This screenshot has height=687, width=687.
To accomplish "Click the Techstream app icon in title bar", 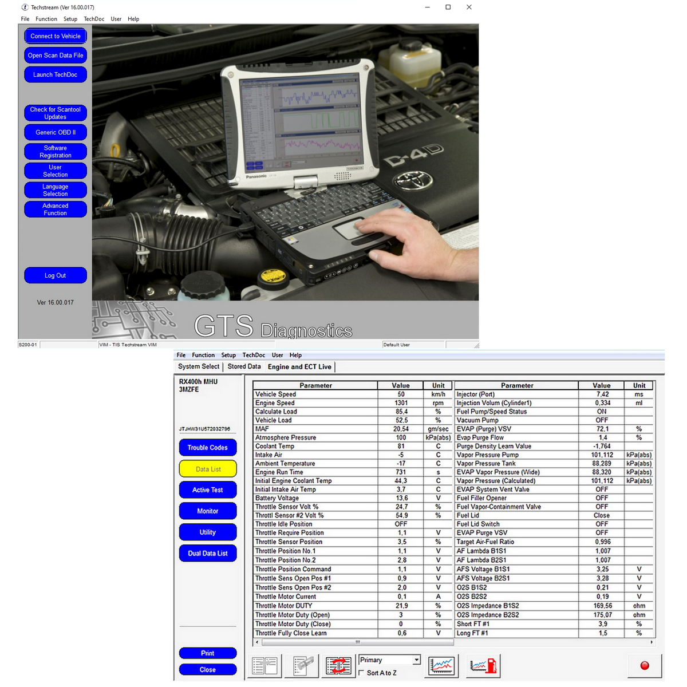I will tap(25, 7).
